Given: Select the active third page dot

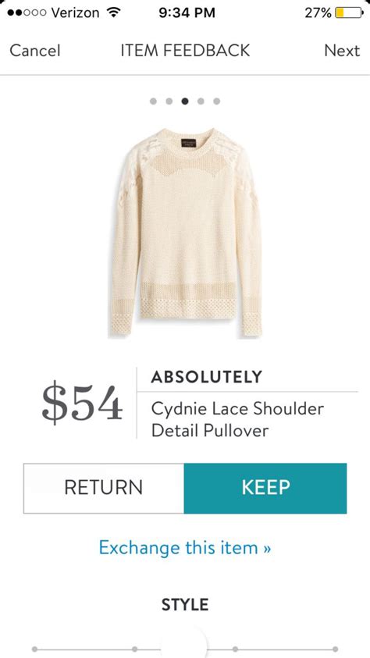Looking at the screenshot, I should 185,101.
